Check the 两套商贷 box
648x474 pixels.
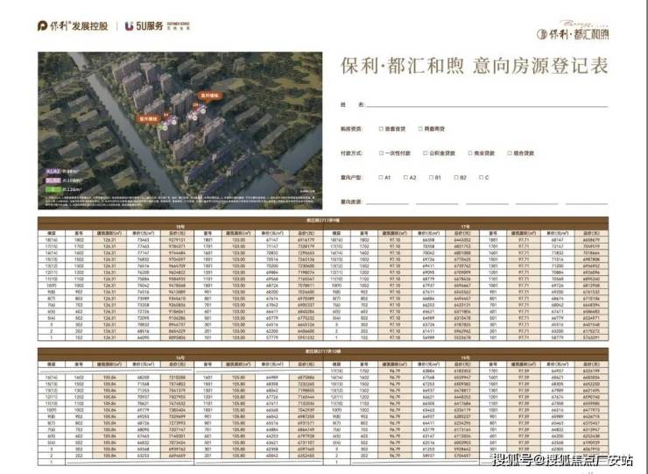click(x=420, y=129)
